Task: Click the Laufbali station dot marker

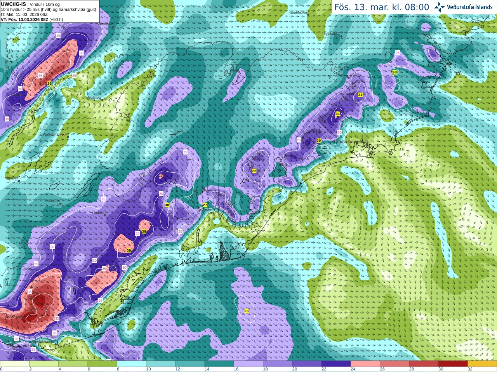Action: coord(105,215)
